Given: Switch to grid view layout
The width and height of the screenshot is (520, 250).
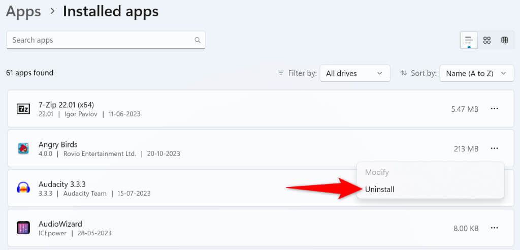Looking at the screenshot, I should [x=487, y=40].
